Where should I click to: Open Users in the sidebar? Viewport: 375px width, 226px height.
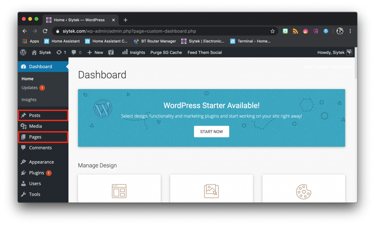click(43, 184)
